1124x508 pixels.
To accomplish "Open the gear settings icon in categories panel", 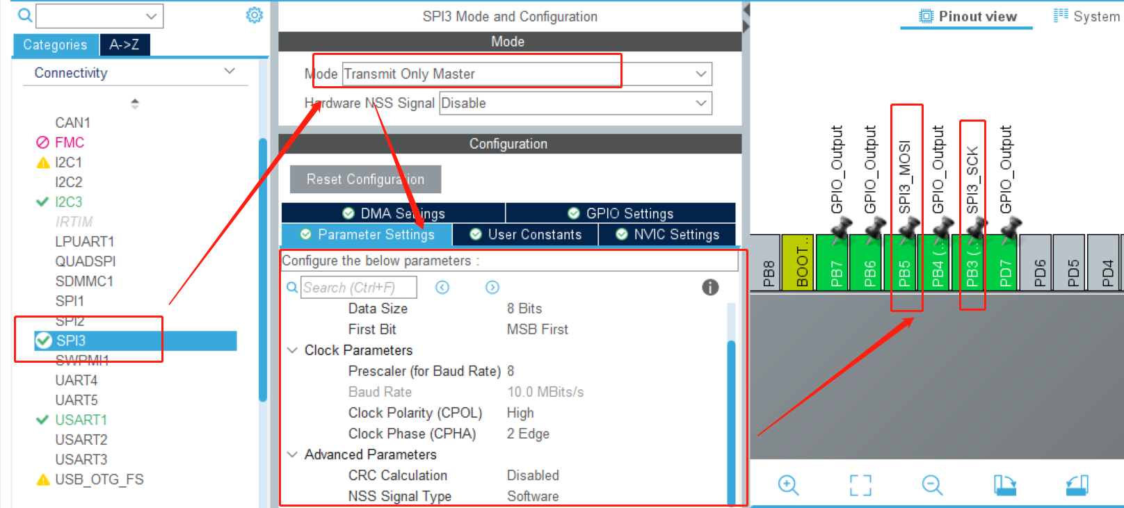I will coord(255,15).
